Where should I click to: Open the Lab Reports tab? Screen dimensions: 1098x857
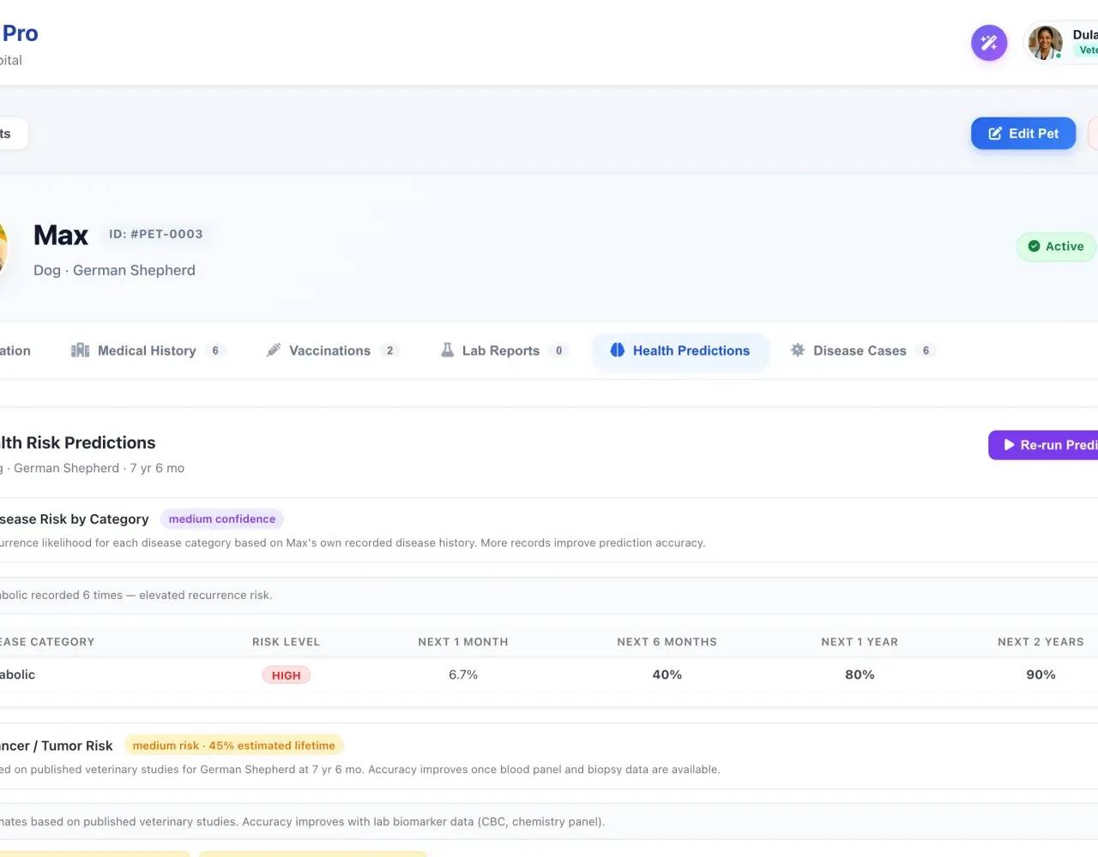pyautogui.click(x=503, y=351)
